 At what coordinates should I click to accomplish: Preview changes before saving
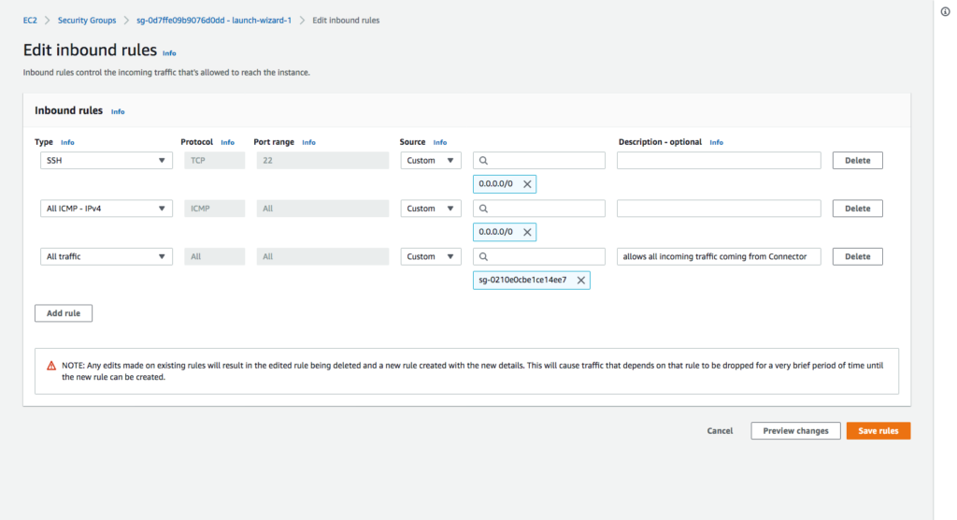(x=795, y=431)
